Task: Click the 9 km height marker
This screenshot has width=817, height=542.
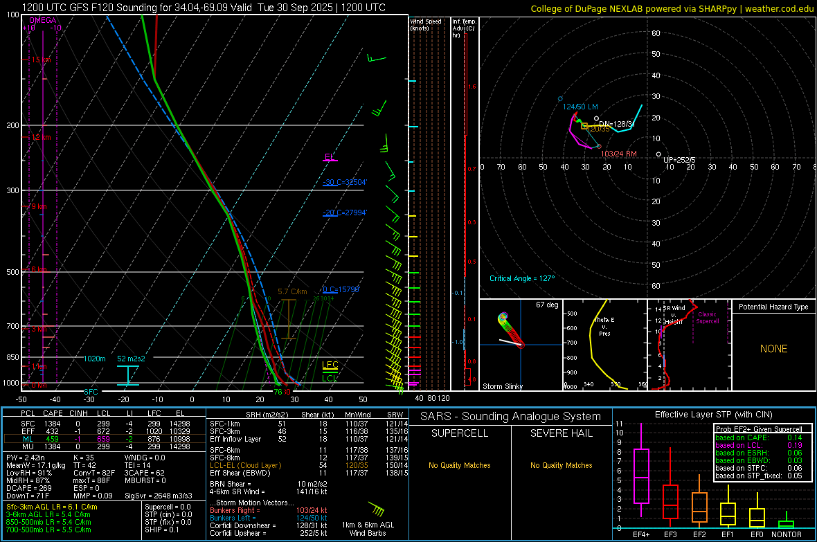Action: (x=39, y=206)
